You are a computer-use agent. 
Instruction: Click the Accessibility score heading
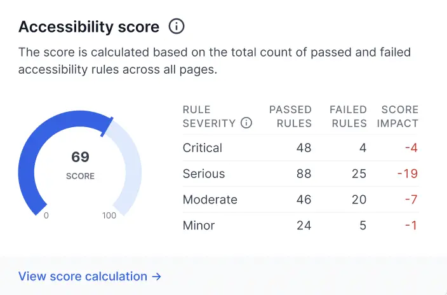coord(89,27)
